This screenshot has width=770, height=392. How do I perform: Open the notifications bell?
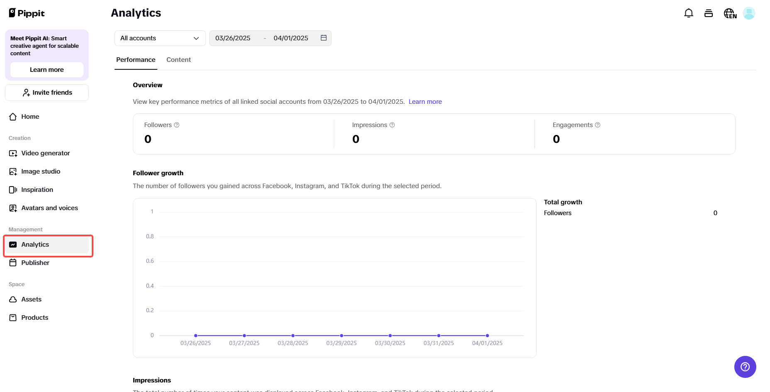coord(689,13)
